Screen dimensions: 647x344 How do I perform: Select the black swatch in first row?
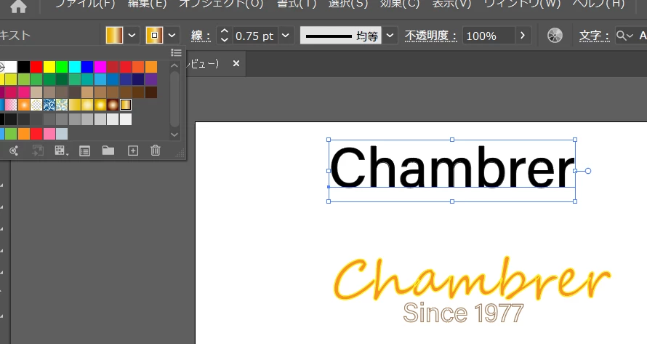pos(23,66)
